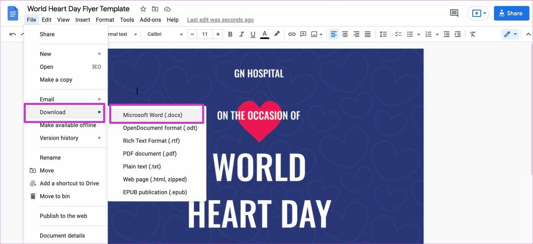Increase indent
Screen dimensions: 533x244
pyautogui.click(x=458, y=34)
